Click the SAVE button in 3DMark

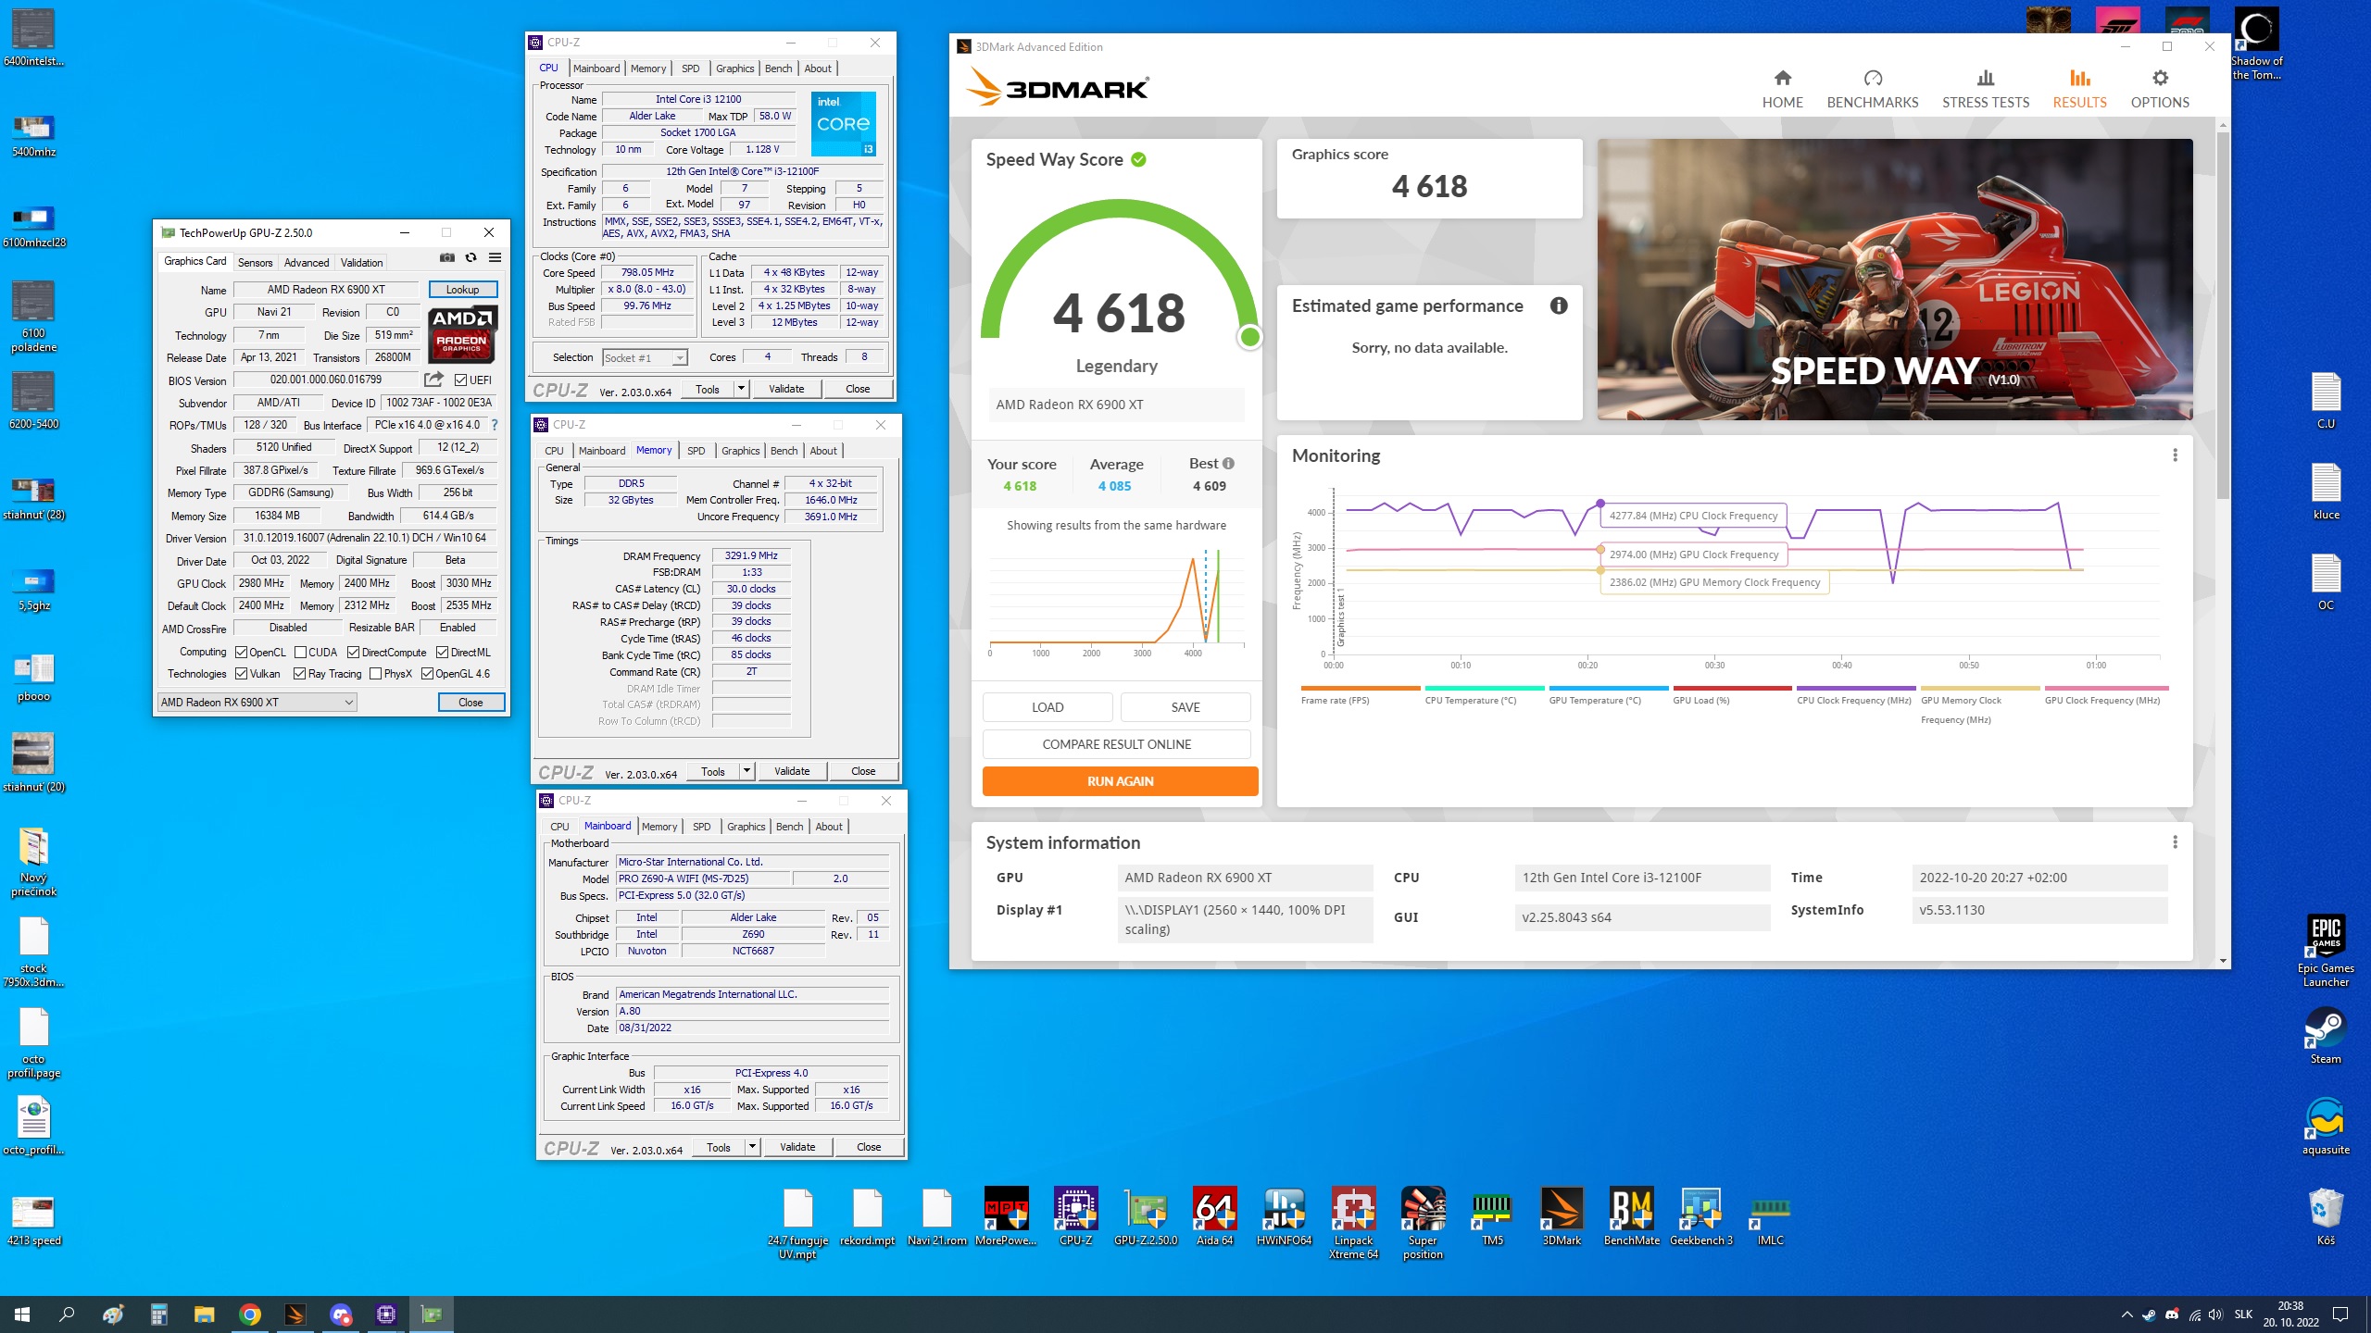click(x=1185, y=707)
